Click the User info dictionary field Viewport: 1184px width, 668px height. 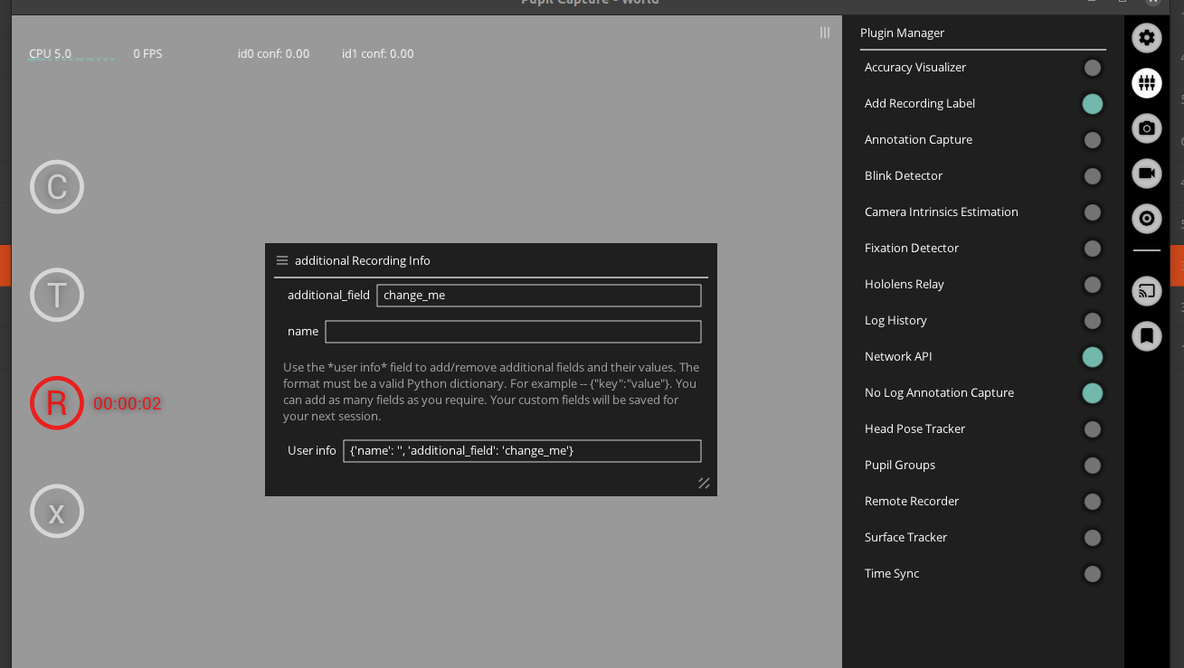[522, 450]
